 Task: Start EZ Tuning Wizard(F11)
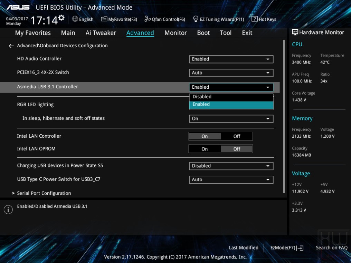tap(218, 19)
